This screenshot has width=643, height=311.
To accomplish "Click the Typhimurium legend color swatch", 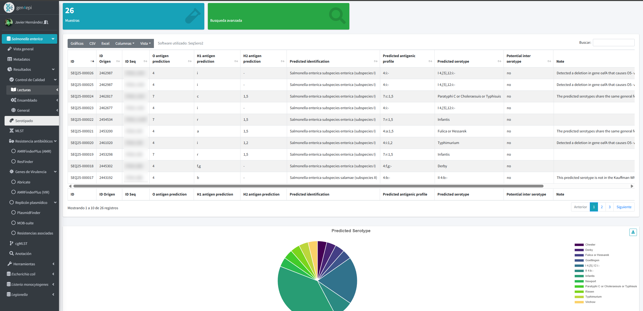I will 579,297.
